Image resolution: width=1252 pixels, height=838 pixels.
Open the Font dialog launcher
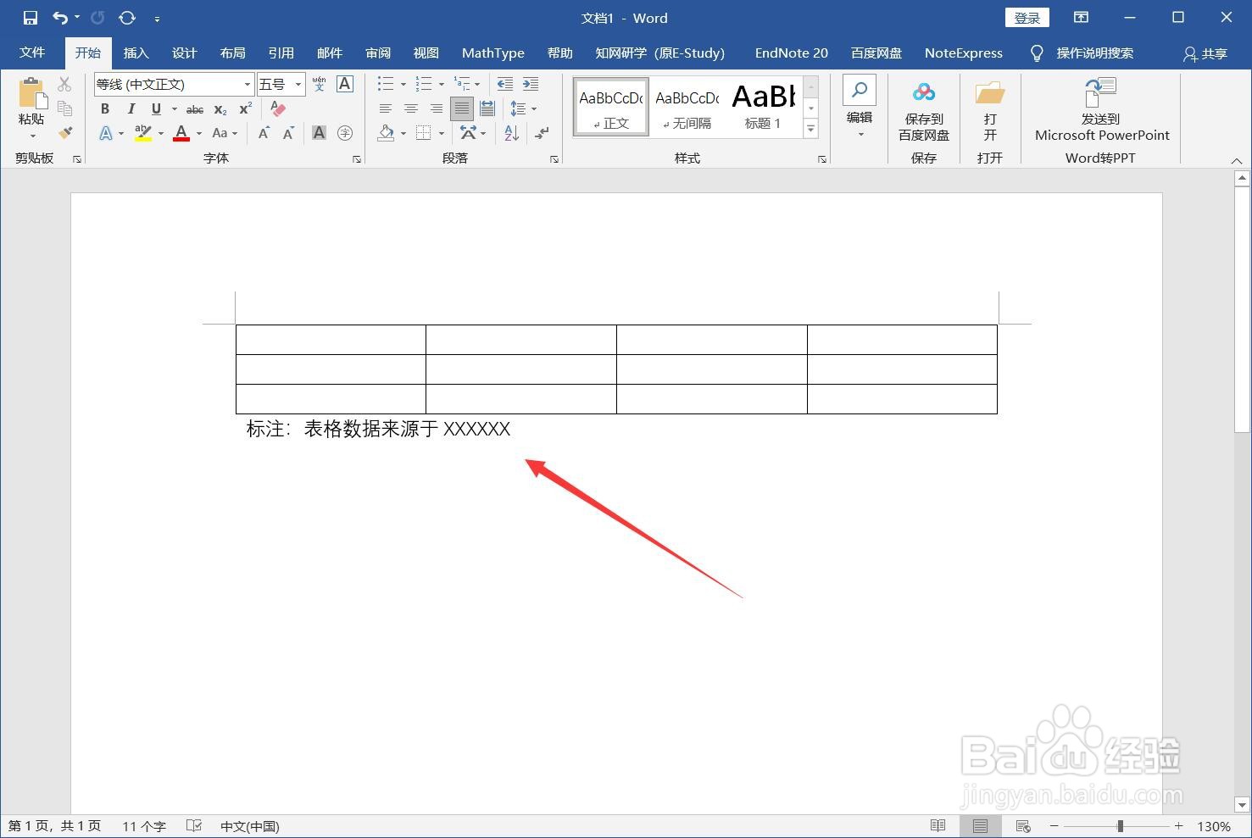click(357, 159)
